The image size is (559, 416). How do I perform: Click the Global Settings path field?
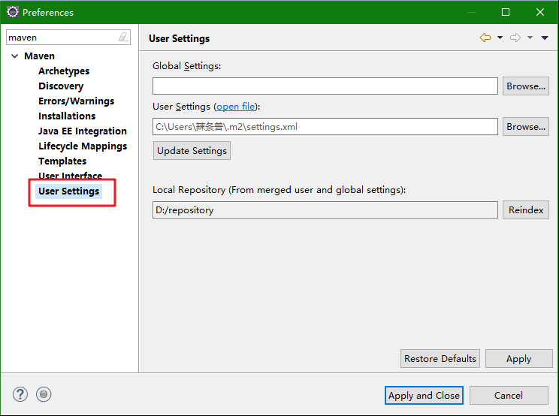[x=325, y=86]
